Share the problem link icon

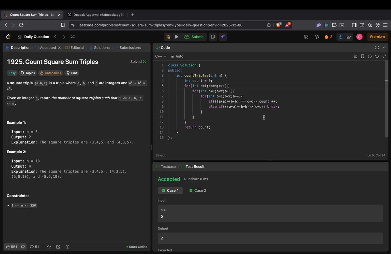(x=58, y=247)
